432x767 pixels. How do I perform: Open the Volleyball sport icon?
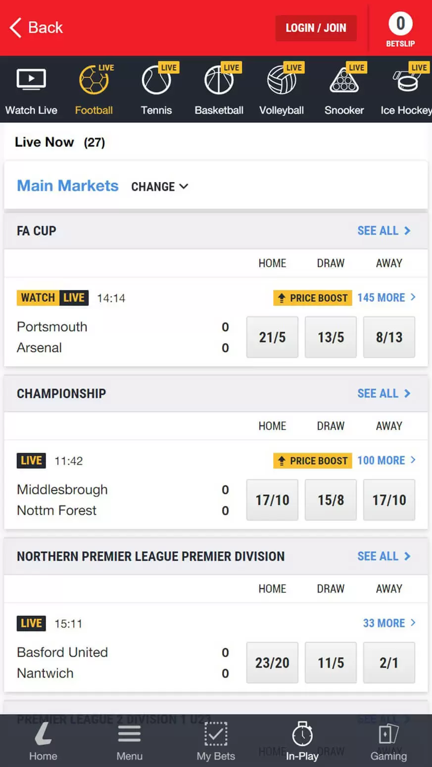[x=282, y=80]
